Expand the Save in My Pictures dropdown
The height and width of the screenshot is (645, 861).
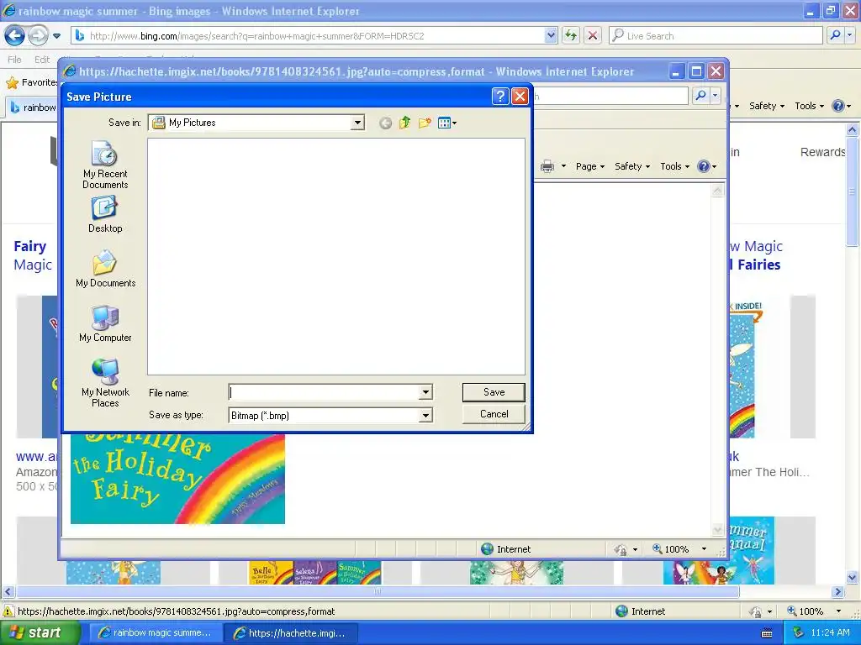click(357, 123)
